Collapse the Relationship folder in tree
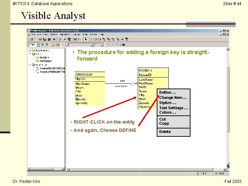 tap(30, 65)
